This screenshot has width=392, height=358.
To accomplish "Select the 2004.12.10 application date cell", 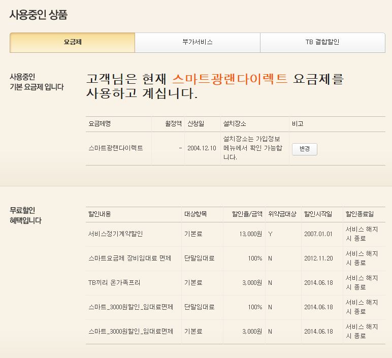I will tap(201, 148).
